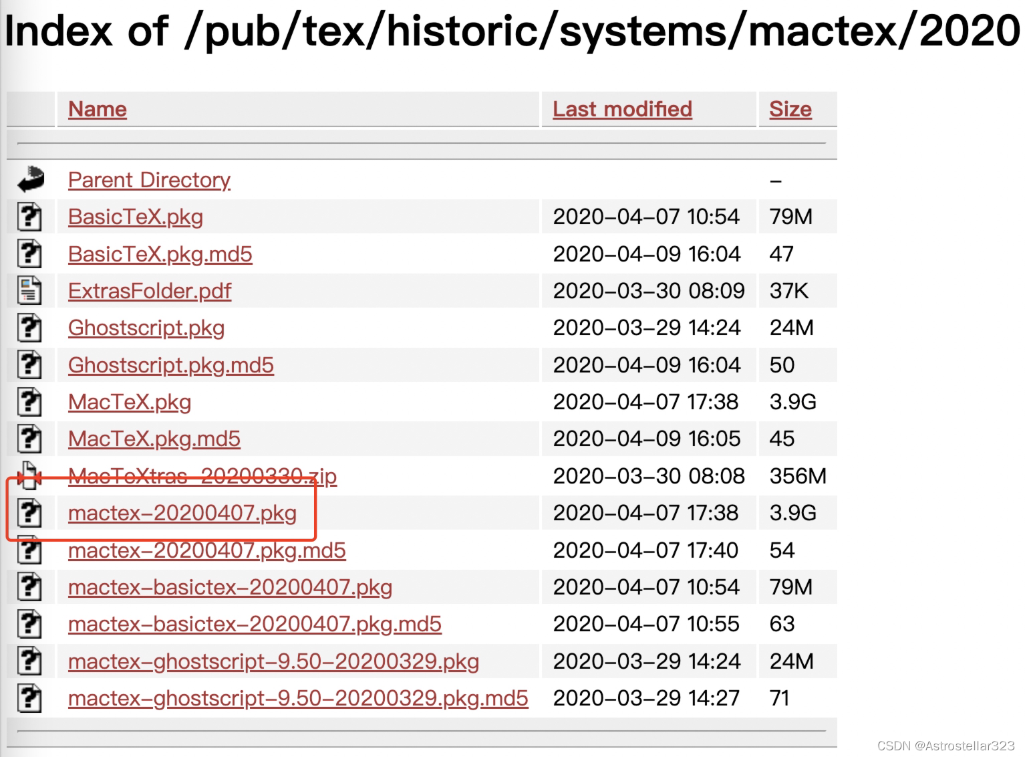
Task: Click the file icon beside mactex-basictex-20200407.pkg
Action: (29, 587)
